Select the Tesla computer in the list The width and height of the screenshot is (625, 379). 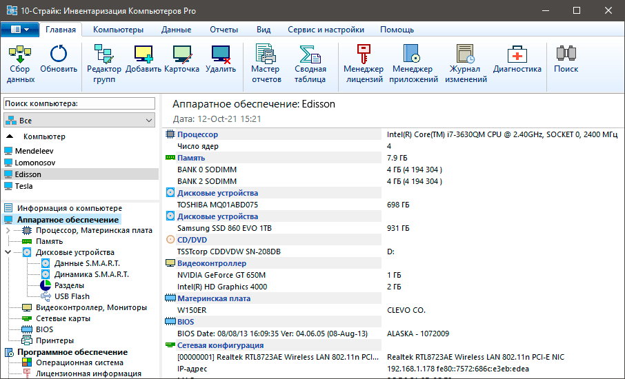tap(24, 186)
